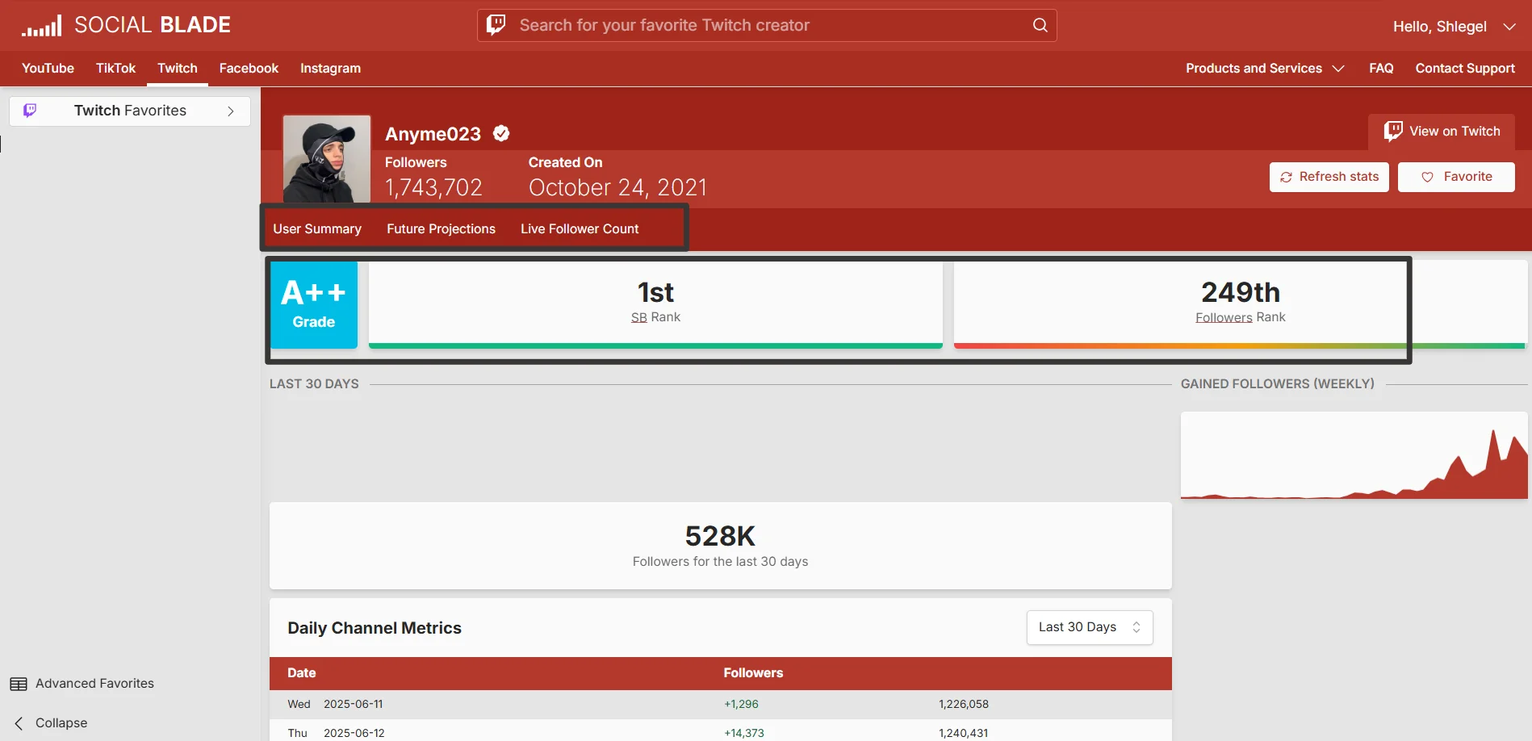
Task: Open the SB Rank explanation link
Action: coord(638,316)
